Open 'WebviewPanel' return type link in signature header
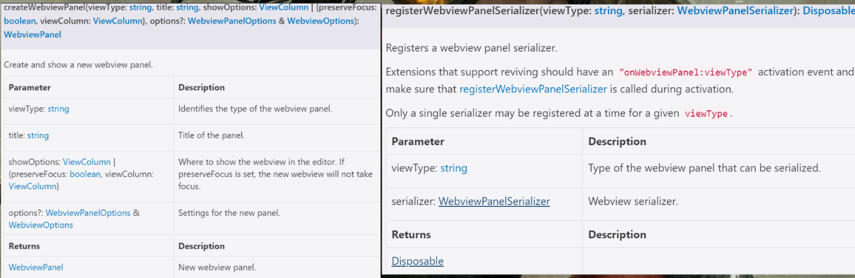 32,34
